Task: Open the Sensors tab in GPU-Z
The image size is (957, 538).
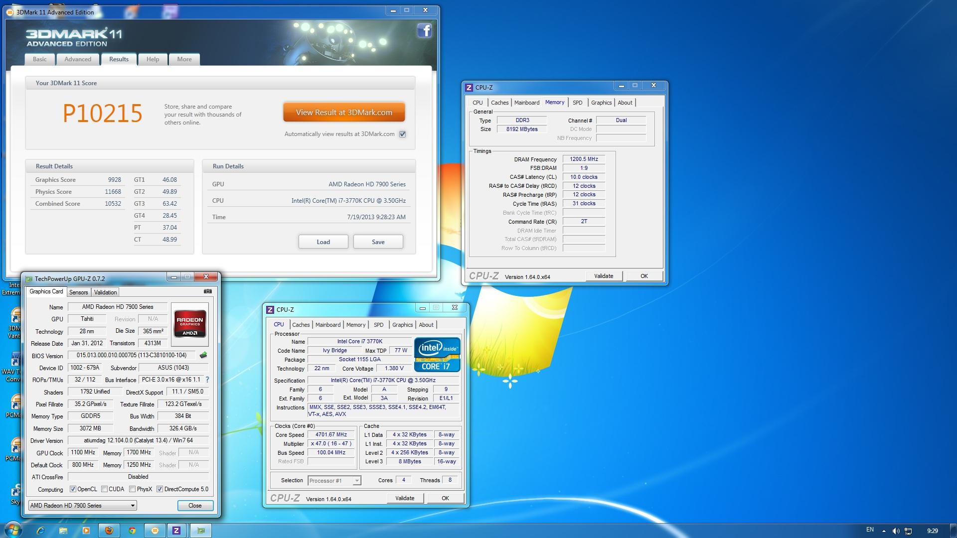Action: coord(79,292)
